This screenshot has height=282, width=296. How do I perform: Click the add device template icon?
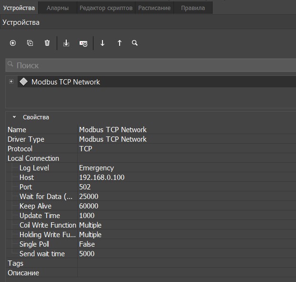pos(83,43)
